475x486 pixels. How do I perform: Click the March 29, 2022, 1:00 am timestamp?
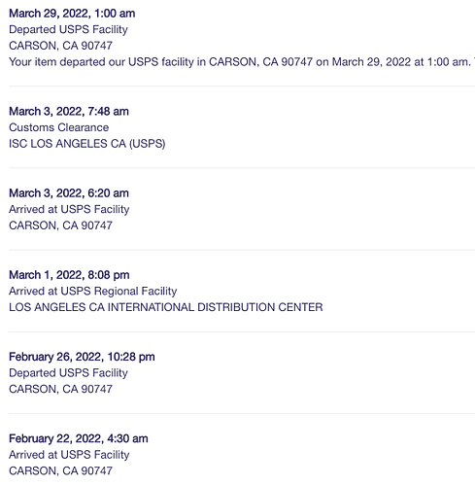click(72, 14)
